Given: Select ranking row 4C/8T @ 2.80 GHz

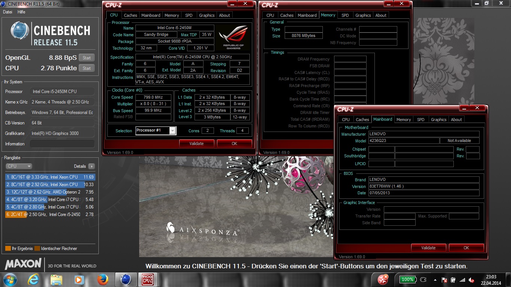Looking at the screenshot, I should tap(50, 207).
